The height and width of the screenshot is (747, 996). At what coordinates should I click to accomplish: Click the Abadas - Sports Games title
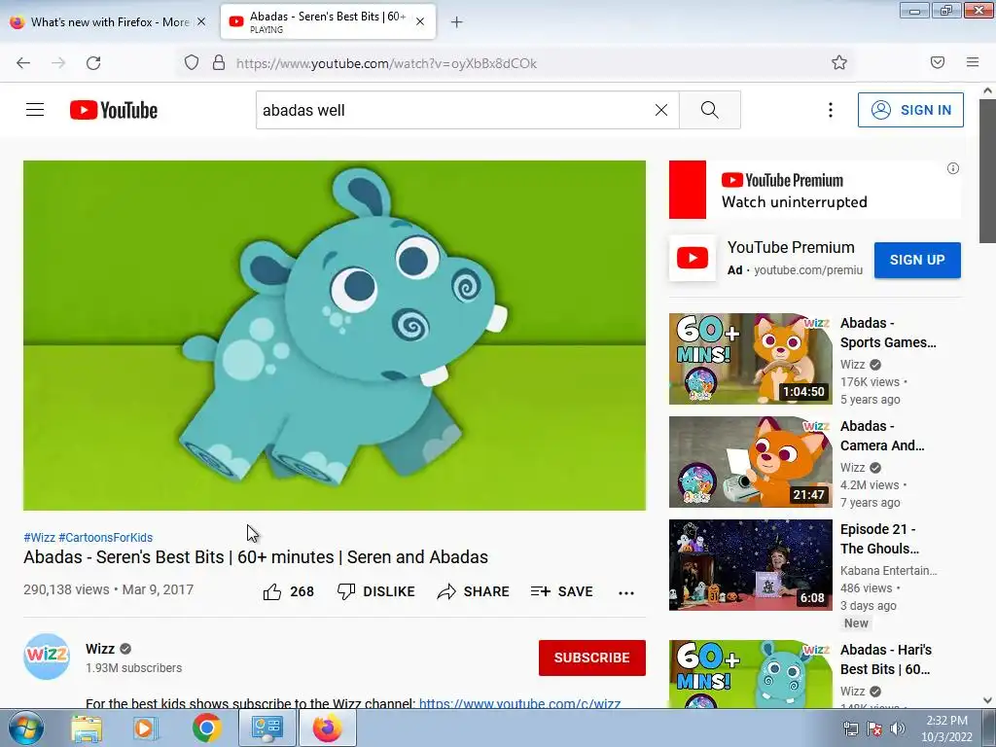(888, 333)
